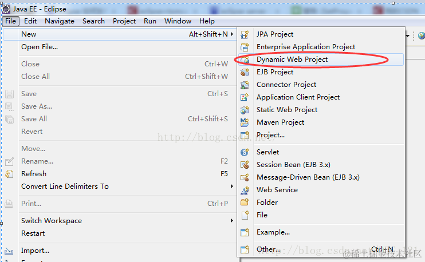The image size is (425, 262).
Task: Click the Other... wizard icon
Action: click(245, 249)
